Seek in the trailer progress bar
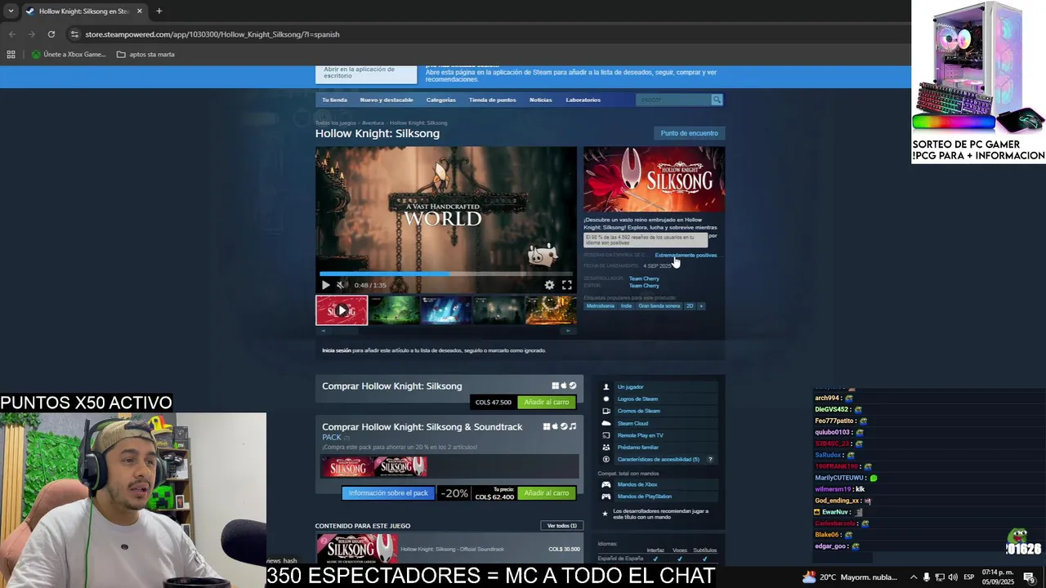 point(445,274)
